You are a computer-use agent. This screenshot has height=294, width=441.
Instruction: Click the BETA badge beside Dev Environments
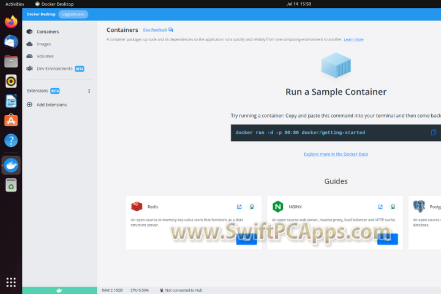click(80, 69)
